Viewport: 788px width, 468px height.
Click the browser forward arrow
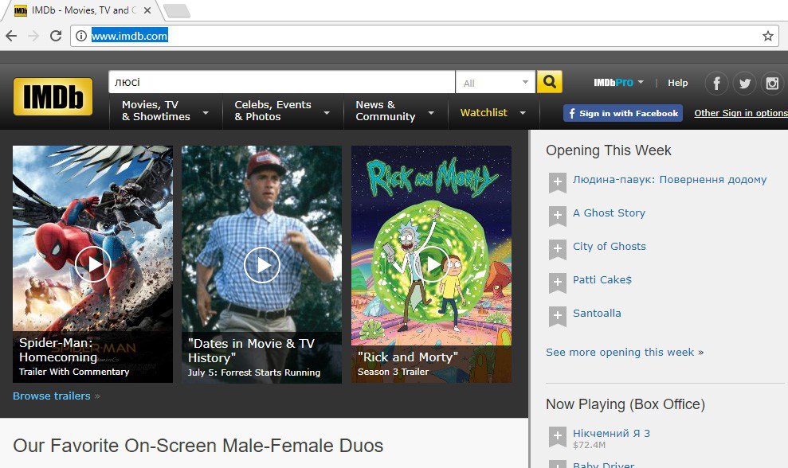(33, 36)
